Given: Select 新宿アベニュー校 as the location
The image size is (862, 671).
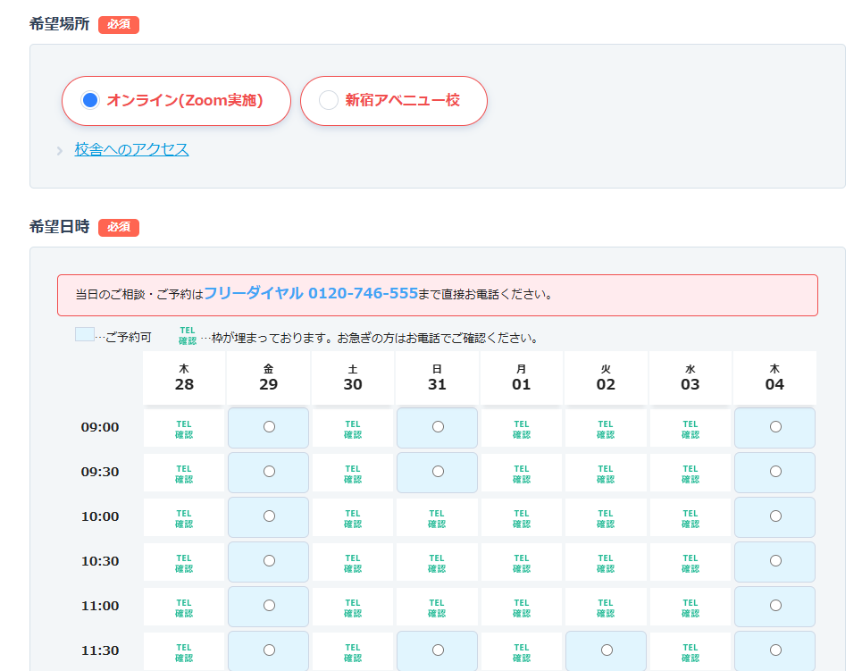Looking at the screenshot, I should coord(393,101).
